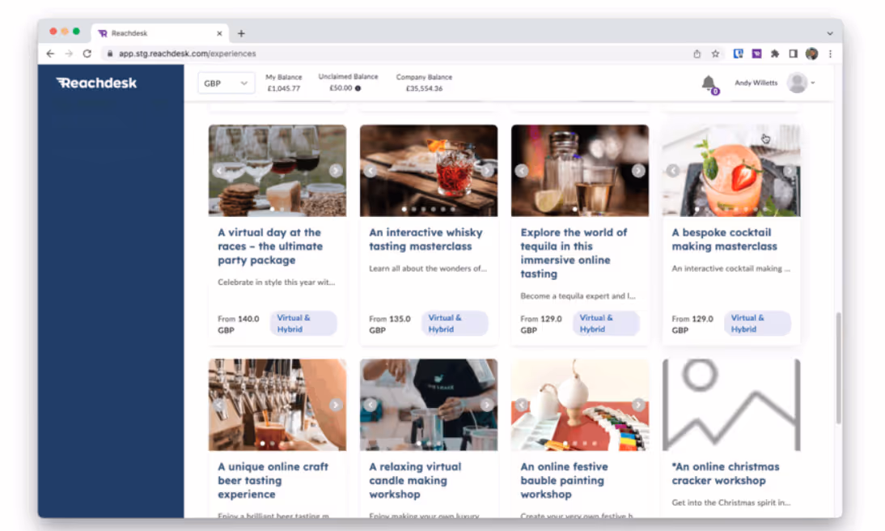Screen dimensions: 885x531
Task: Open a new browser tab
Action: (x=241, y=33)
